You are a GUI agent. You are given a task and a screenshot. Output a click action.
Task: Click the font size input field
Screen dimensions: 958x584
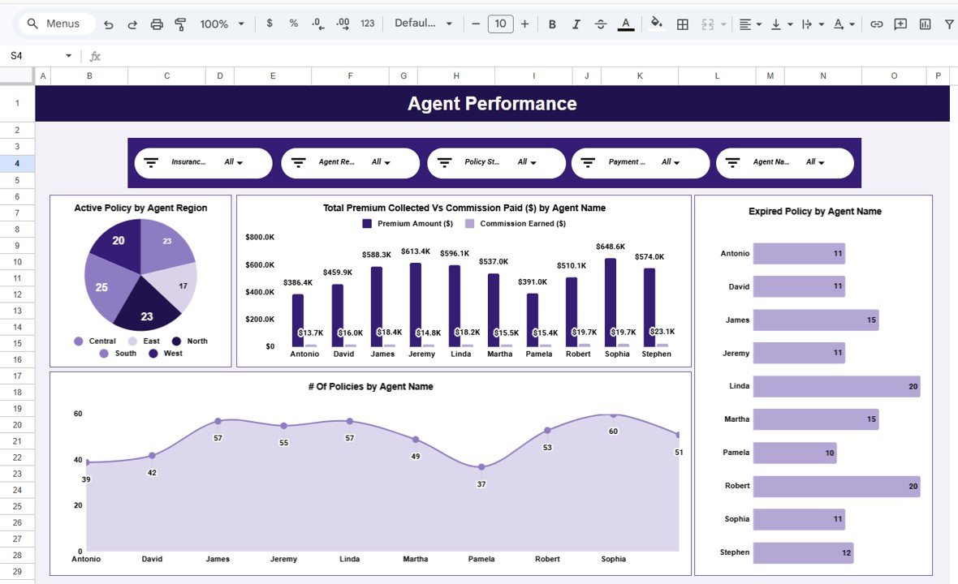(x=500, y=24)
